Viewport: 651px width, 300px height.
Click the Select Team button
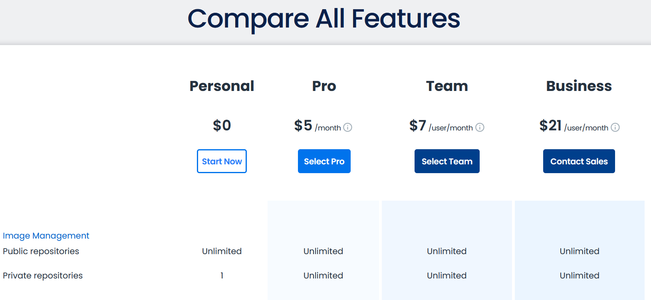(x=447, y=161)
